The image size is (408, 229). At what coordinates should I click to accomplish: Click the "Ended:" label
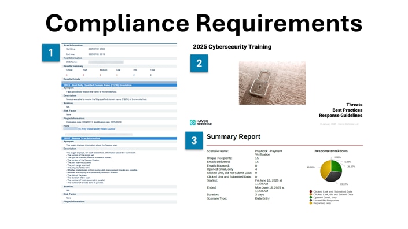pos(212,187)
